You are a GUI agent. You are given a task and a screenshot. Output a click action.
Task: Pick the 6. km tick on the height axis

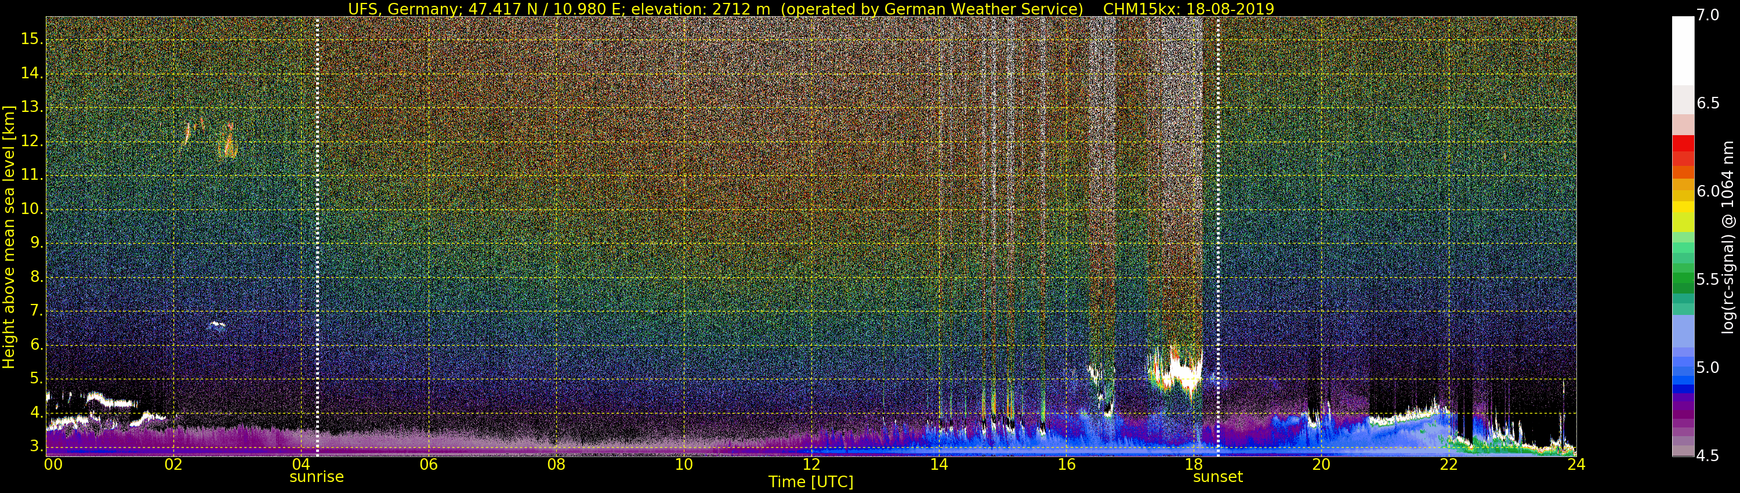coord(35,345)
